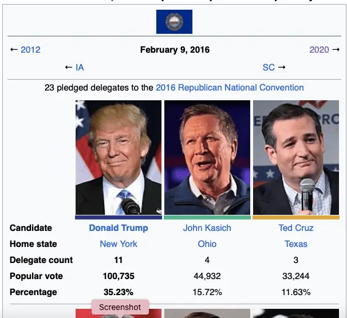Go to the 2020 primary link
347x318 pixels.
point(319,50)
